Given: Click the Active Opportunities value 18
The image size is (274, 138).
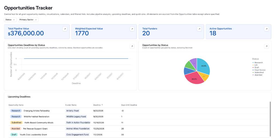Looking at the screenshot, I should tap(213, 33).
